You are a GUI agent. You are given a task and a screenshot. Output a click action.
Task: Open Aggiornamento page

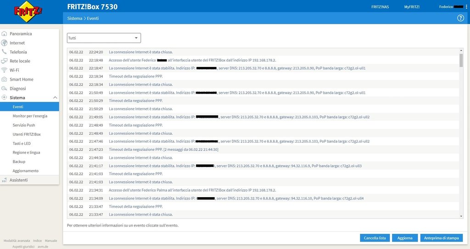tap(26, 171)
